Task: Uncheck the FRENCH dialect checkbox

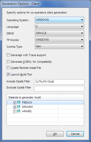Action: coord(15,103)
